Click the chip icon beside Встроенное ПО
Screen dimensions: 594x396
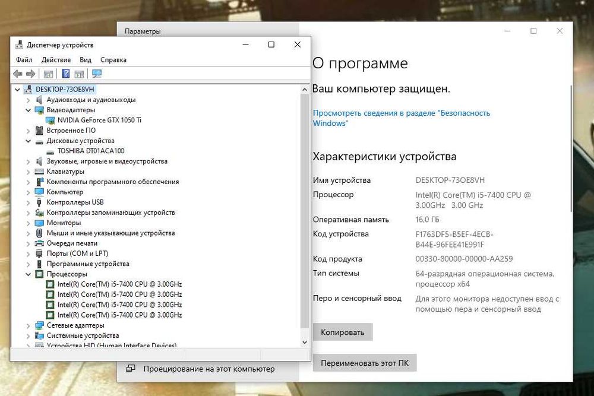(x=39, y=131)
